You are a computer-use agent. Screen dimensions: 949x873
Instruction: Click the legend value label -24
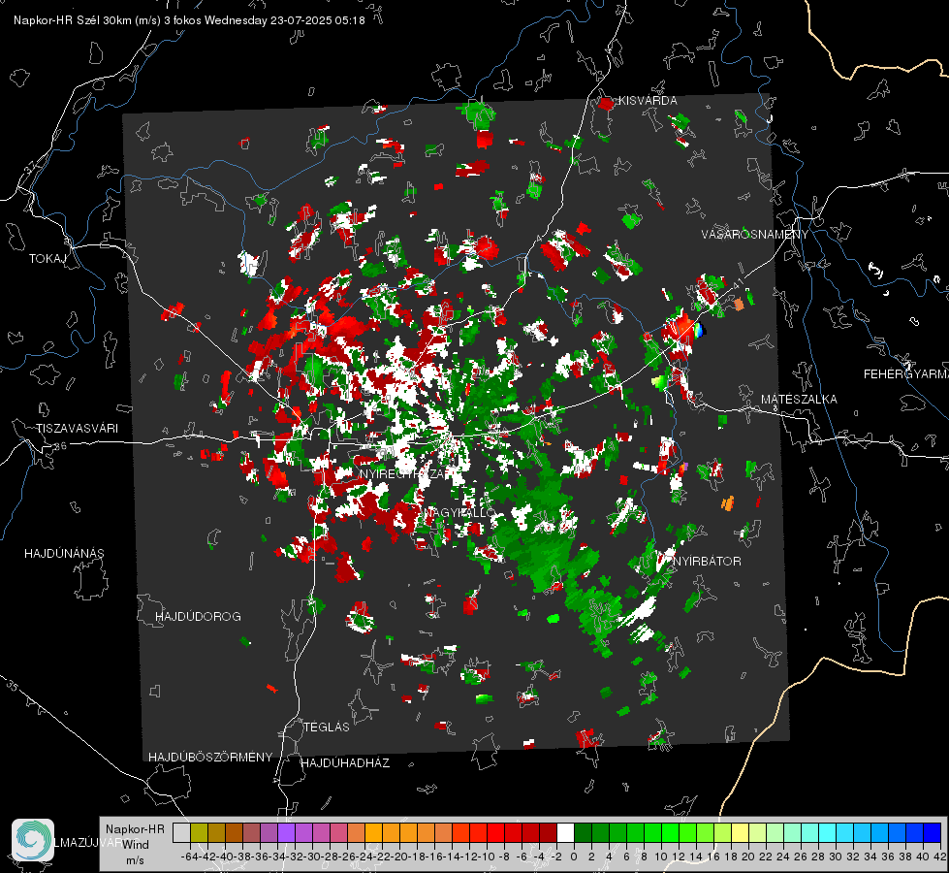tap(364, 857)
